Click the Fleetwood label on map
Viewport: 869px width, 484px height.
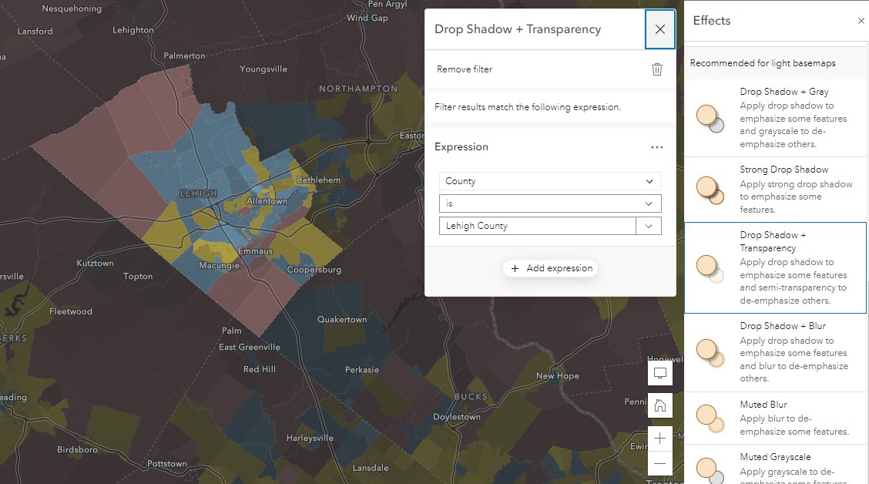pos(71,311)
